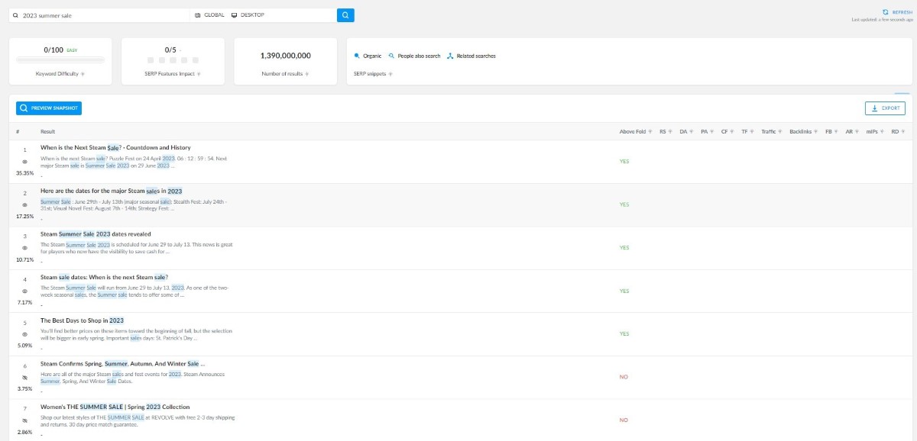Click the Organic snippet icon

tap(357, 56)
